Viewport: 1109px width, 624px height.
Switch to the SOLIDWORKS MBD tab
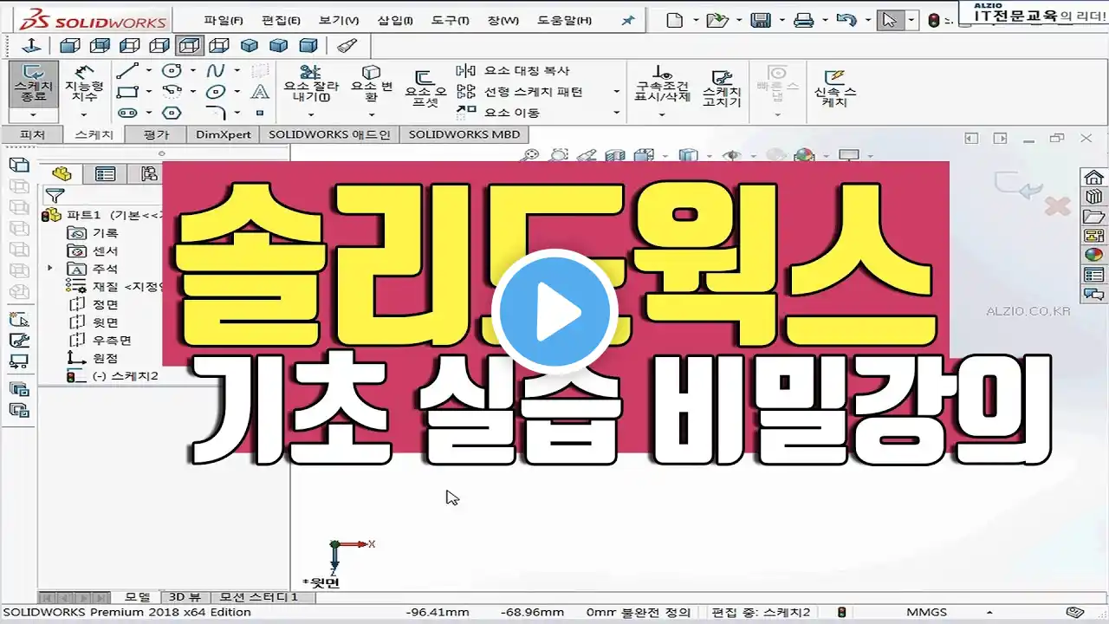click(464, 134)
